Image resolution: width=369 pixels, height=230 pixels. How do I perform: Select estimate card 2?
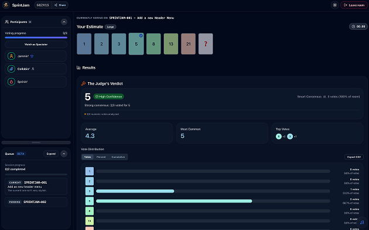[101, 44]
